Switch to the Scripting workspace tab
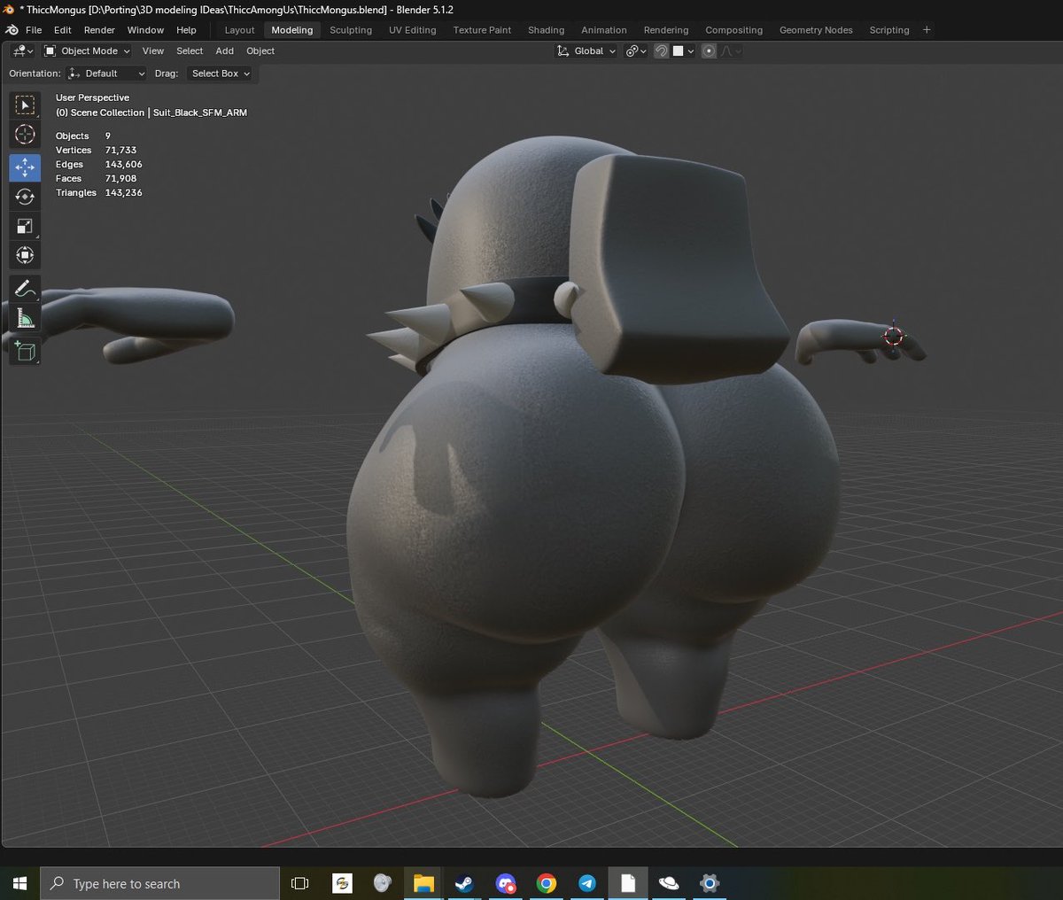The image size is (1063, 900). pyautogui.click(x=889, y=30)
